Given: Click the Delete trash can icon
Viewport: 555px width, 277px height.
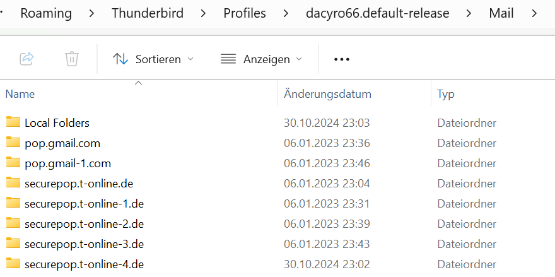Looking at the screenshot, I should [72, 59].
